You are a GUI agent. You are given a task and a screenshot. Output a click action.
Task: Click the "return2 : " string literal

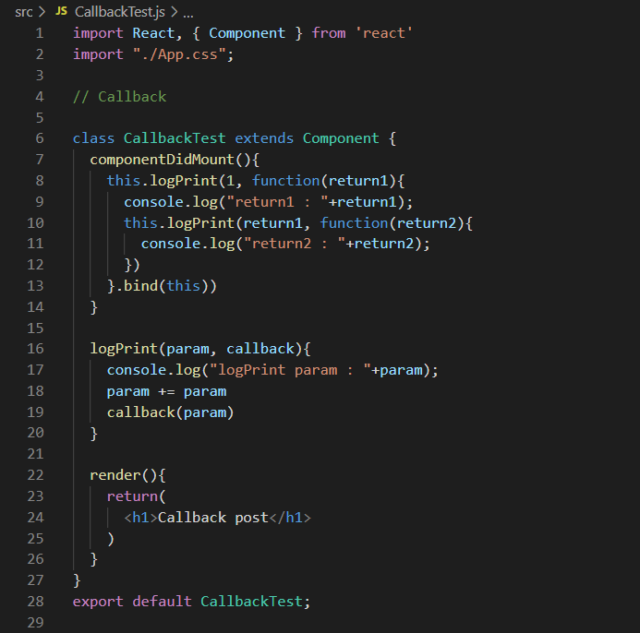point(295,244)
